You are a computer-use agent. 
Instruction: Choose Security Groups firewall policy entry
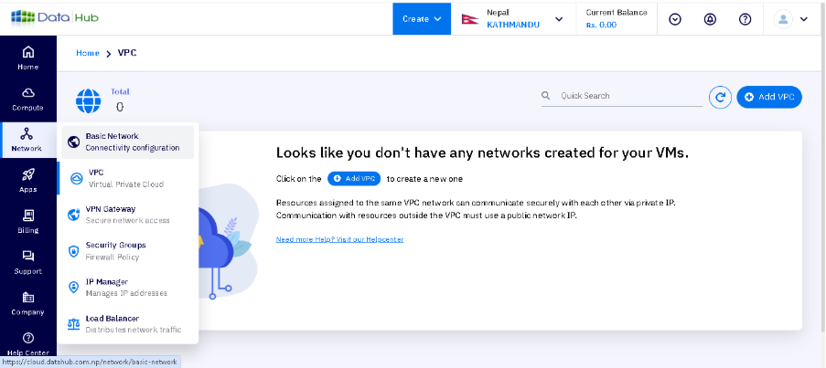coord(127,251)
